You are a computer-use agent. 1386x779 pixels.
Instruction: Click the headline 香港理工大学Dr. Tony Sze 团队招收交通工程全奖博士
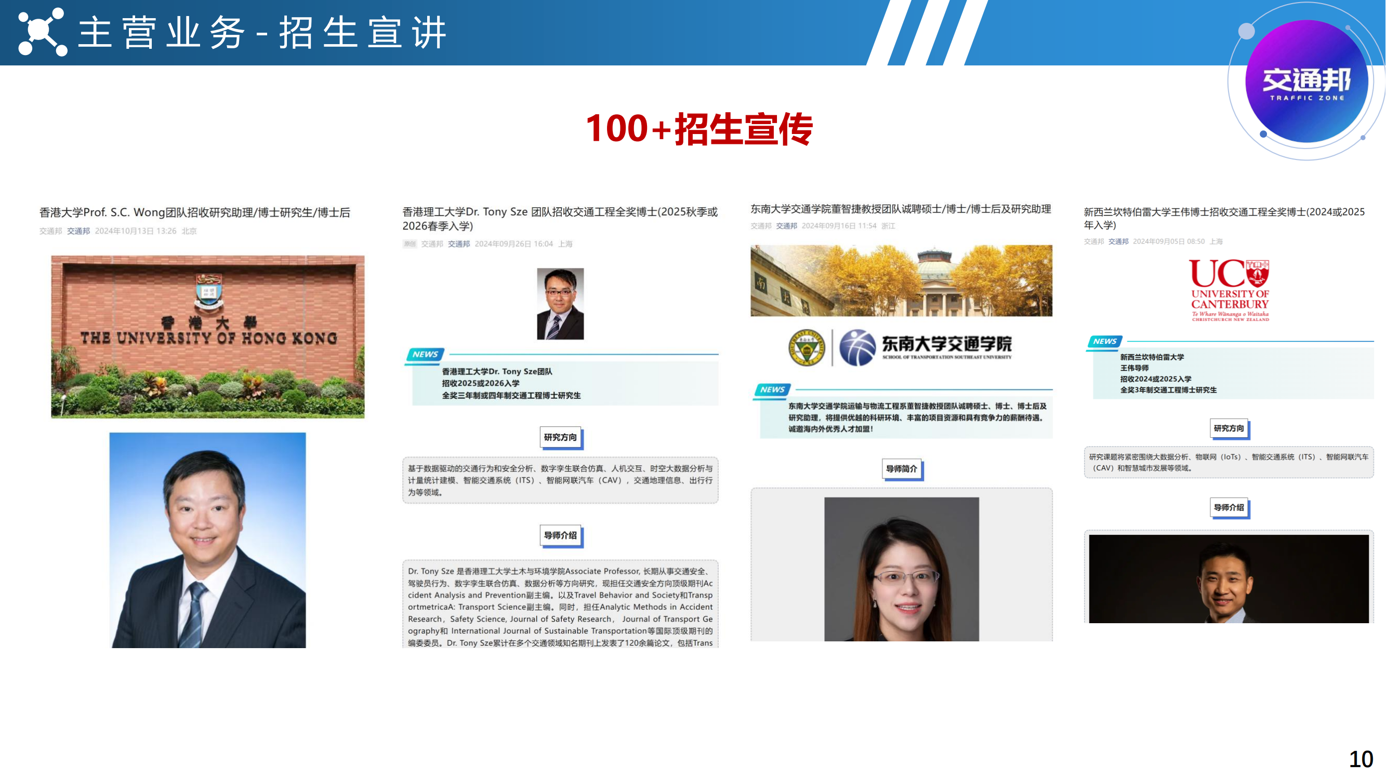pos(560,219)
